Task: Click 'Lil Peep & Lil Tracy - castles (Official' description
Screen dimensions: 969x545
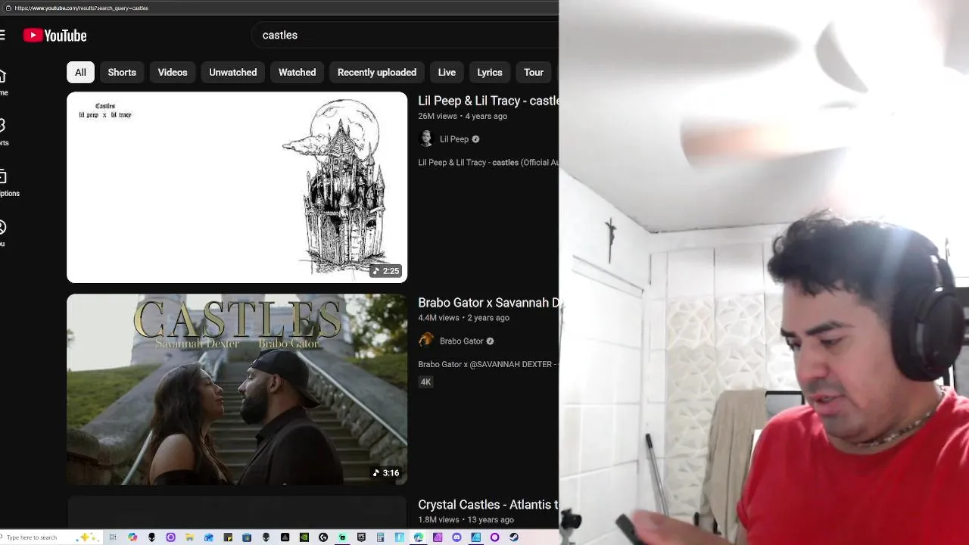Action: tap(488, 162)
